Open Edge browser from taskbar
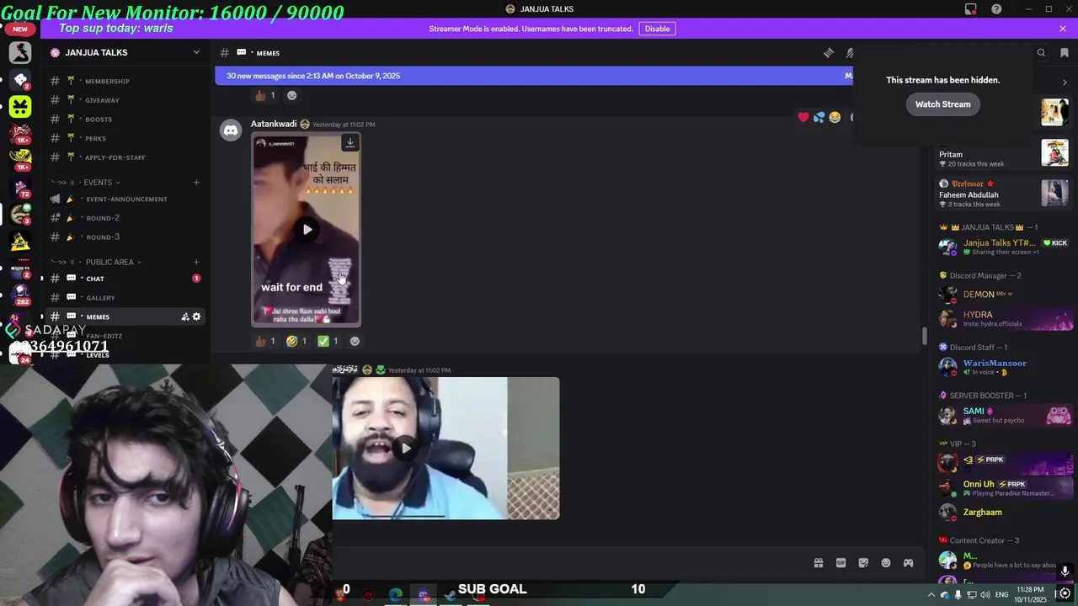The width and height of the screenshot is (1078, 606). (395, 595)
